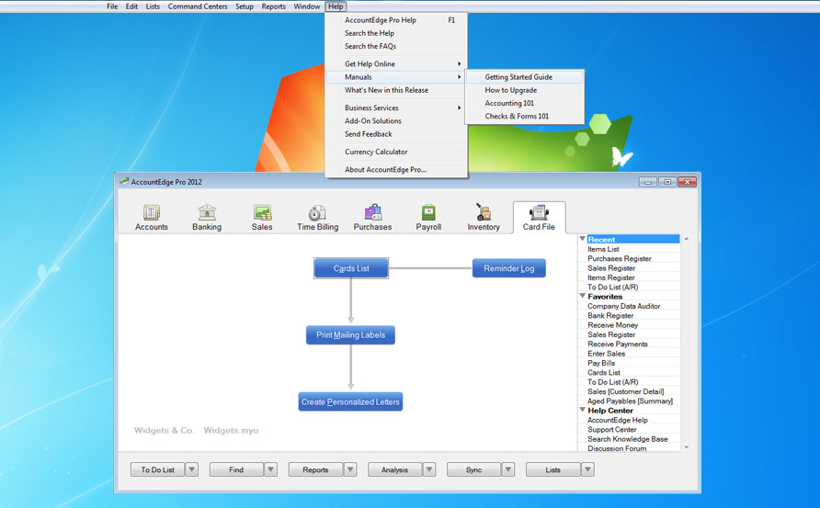Open the Purchases command center icon
The height and width of the screenshot is (508, 820).
click(x=373, y=213)
